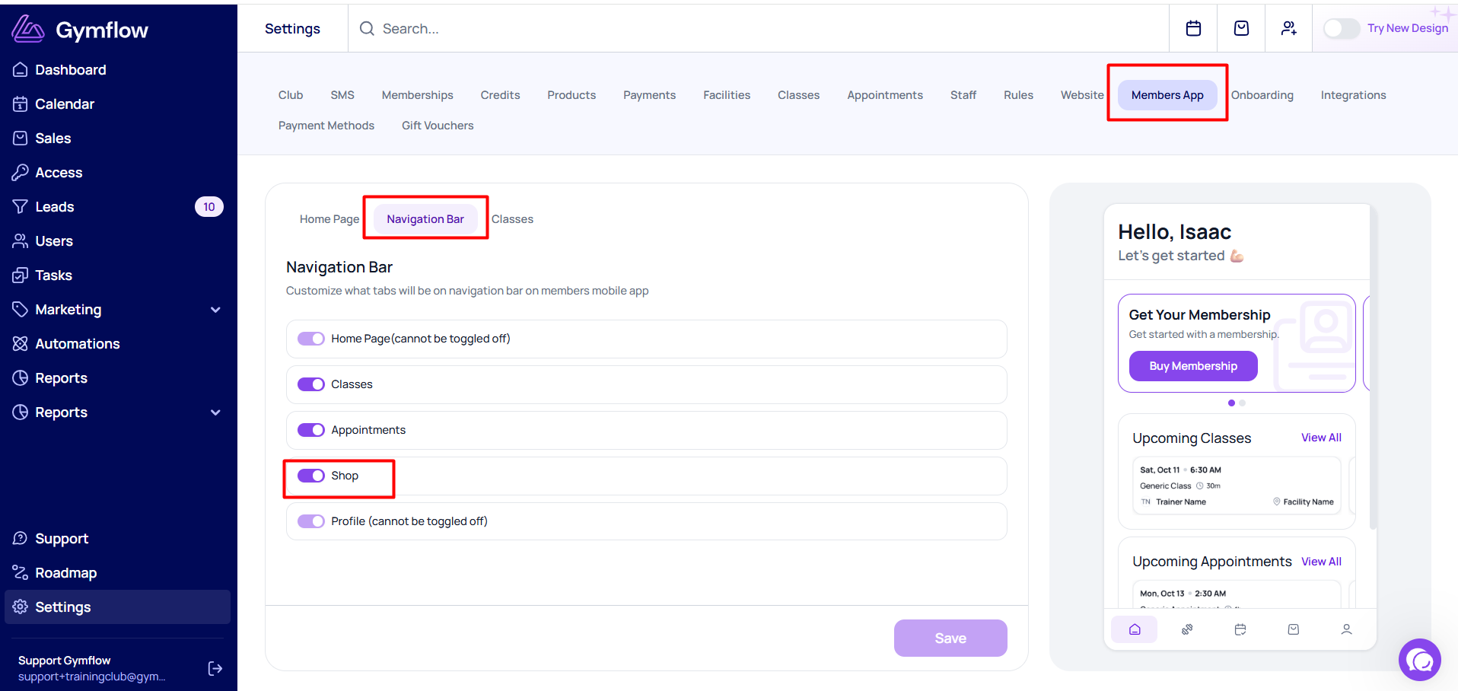Open the Classes sub-tab beside Navigation Bar
Screen dimensions: 1458x691
(x=512, y=219)
